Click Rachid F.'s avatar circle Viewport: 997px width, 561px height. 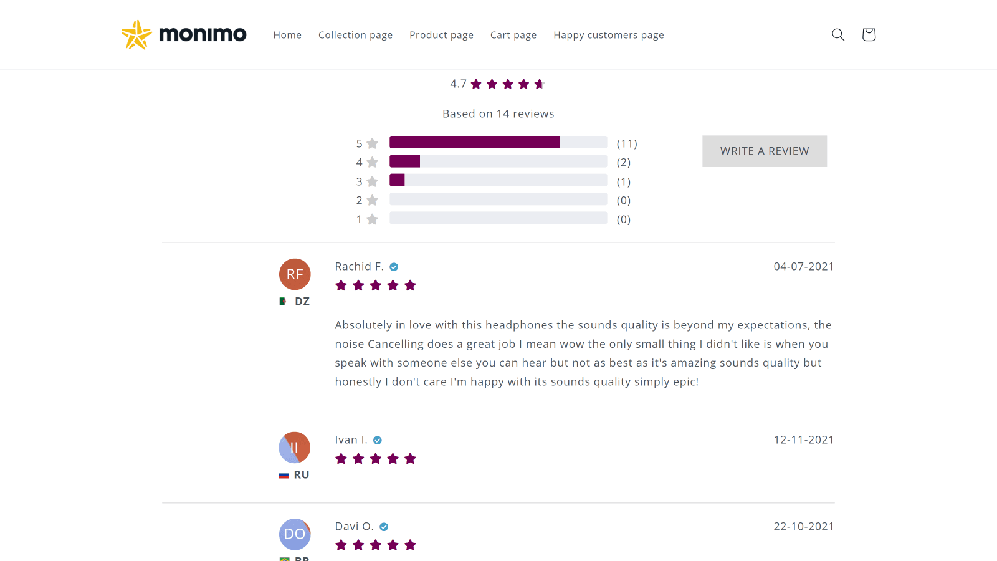coord(294,274)
